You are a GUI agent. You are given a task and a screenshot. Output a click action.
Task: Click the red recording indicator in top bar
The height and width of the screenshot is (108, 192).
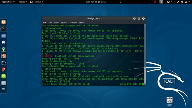[155, 2]
